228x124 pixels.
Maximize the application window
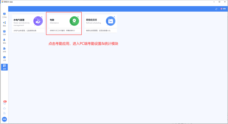[219, 2]
